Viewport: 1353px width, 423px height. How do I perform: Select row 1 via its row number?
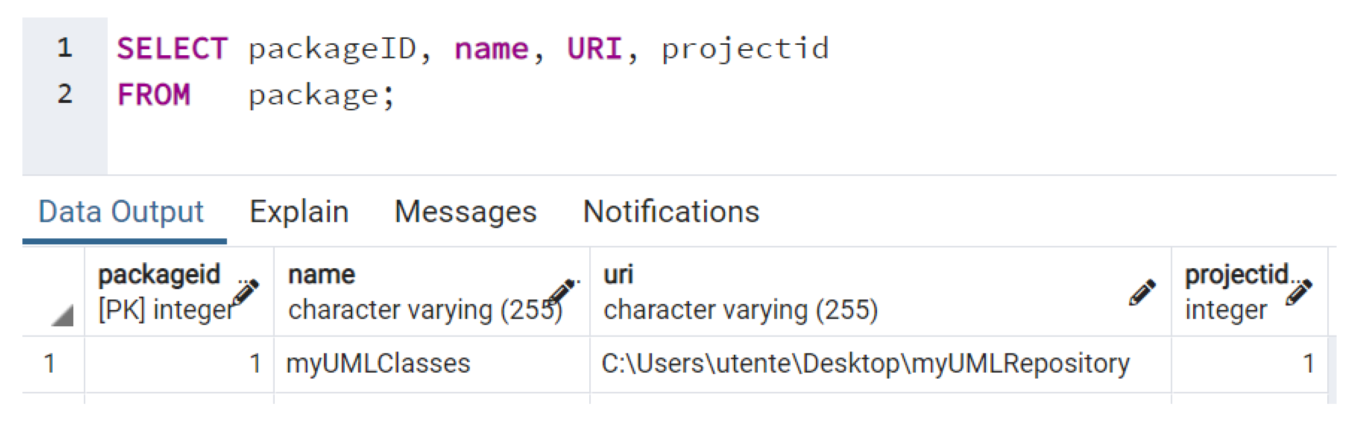[50, 364]
